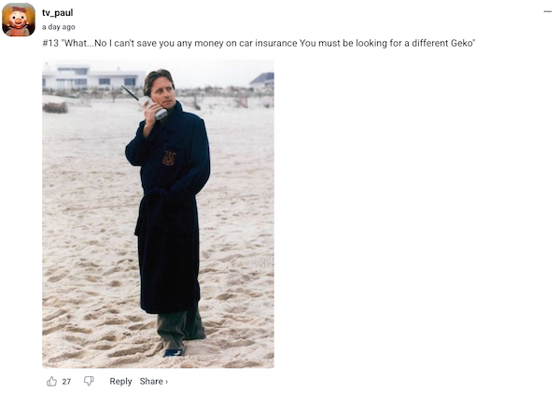View the 27 likes count
The width and height of the screenshot is (560, 393).
66,382
